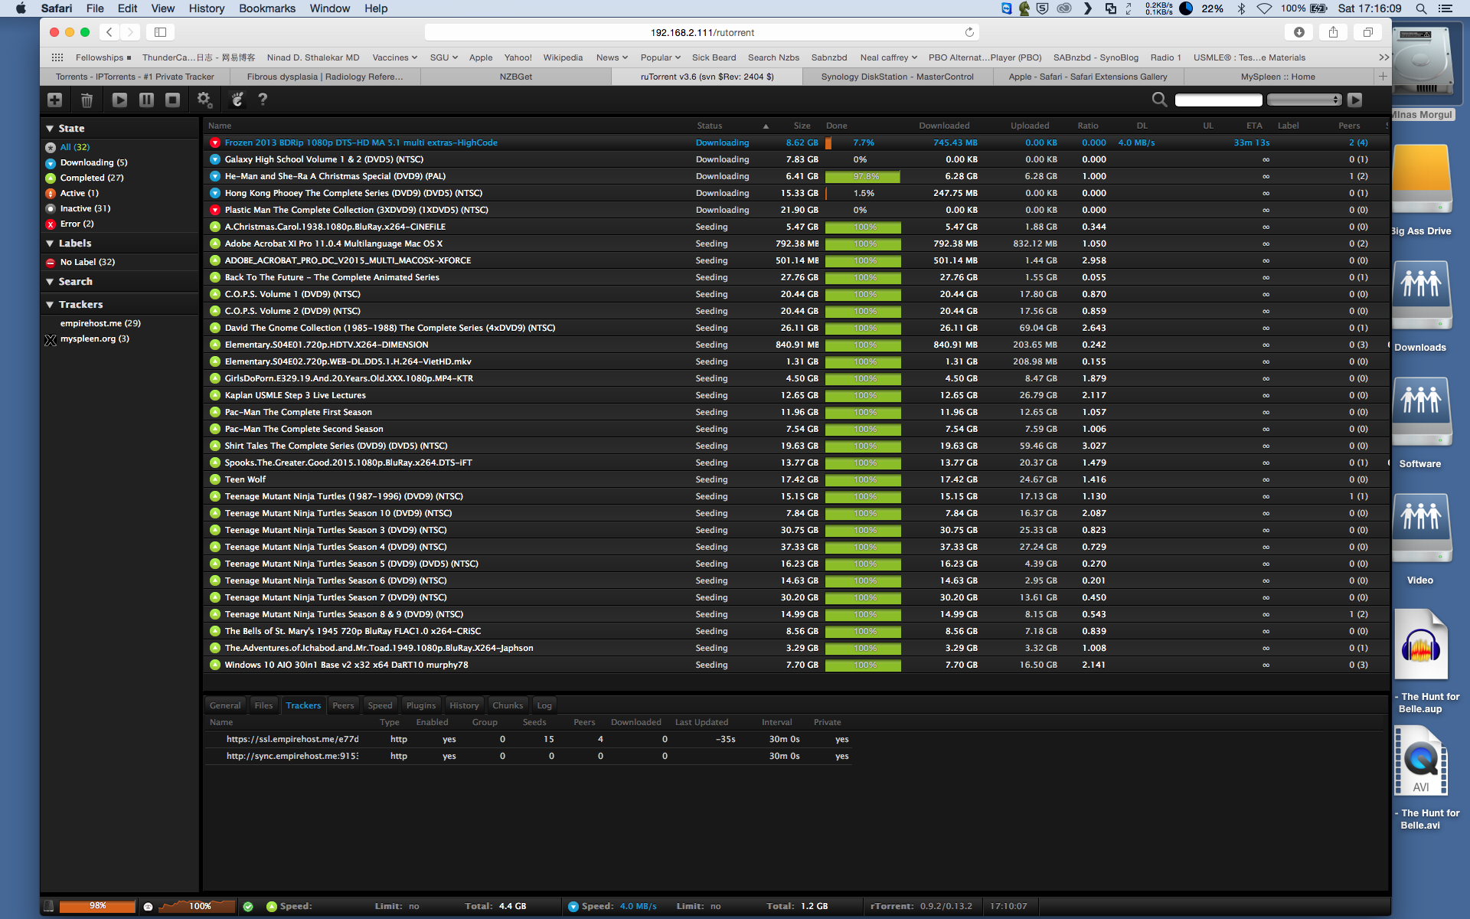
Task: Open Safari downloads button
Action: (1299, 32)
